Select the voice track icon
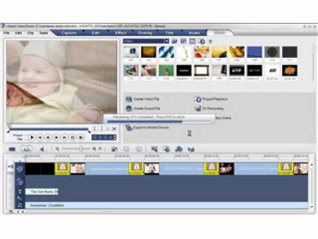This screenshot has width=318, height=239. click(x=20, y=199)
